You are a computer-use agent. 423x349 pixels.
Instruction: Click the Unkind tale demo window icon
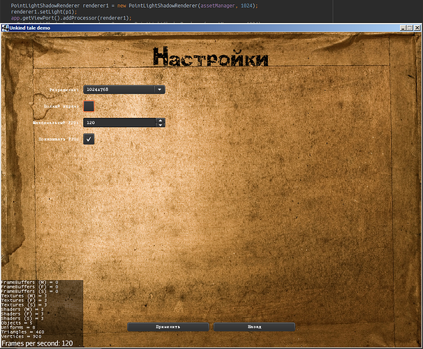[5, 28]
